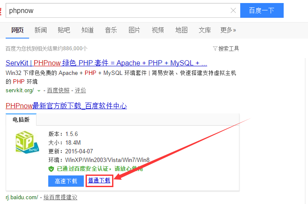The image size is (308, 204).
Task: Click the 大小: 18.4M text
Action: 64,142
